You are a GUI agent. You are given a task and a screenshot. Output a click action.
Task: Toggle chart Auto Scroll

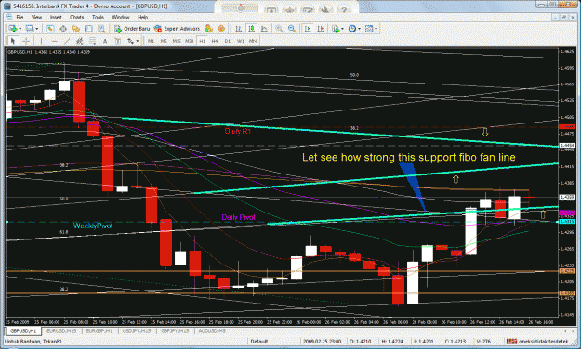[308, 29]
